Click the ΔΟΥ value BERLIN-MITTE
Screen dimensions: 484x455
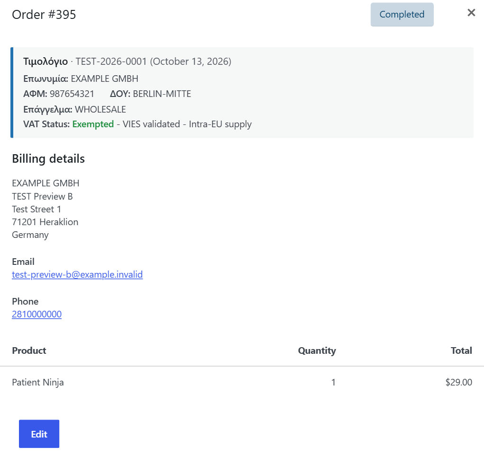tap(162, 94)
